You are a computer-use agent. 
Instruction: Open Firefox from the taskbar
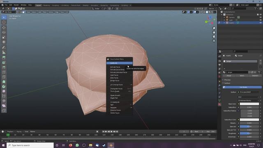tap(70, 145)
